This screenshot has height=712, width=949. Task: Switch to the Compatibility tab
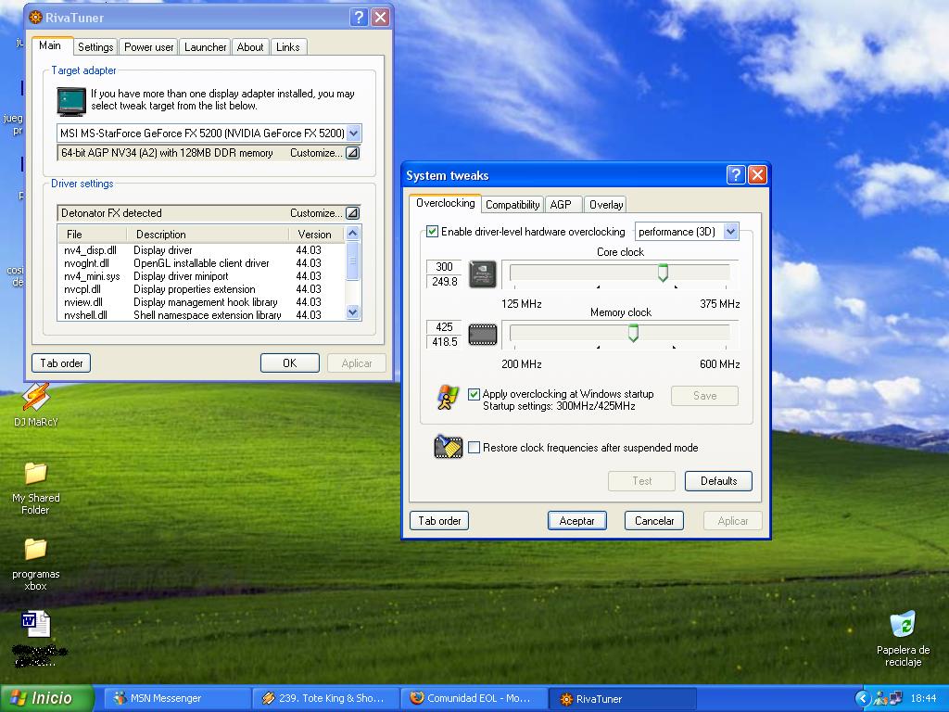(x=512, y=205)
